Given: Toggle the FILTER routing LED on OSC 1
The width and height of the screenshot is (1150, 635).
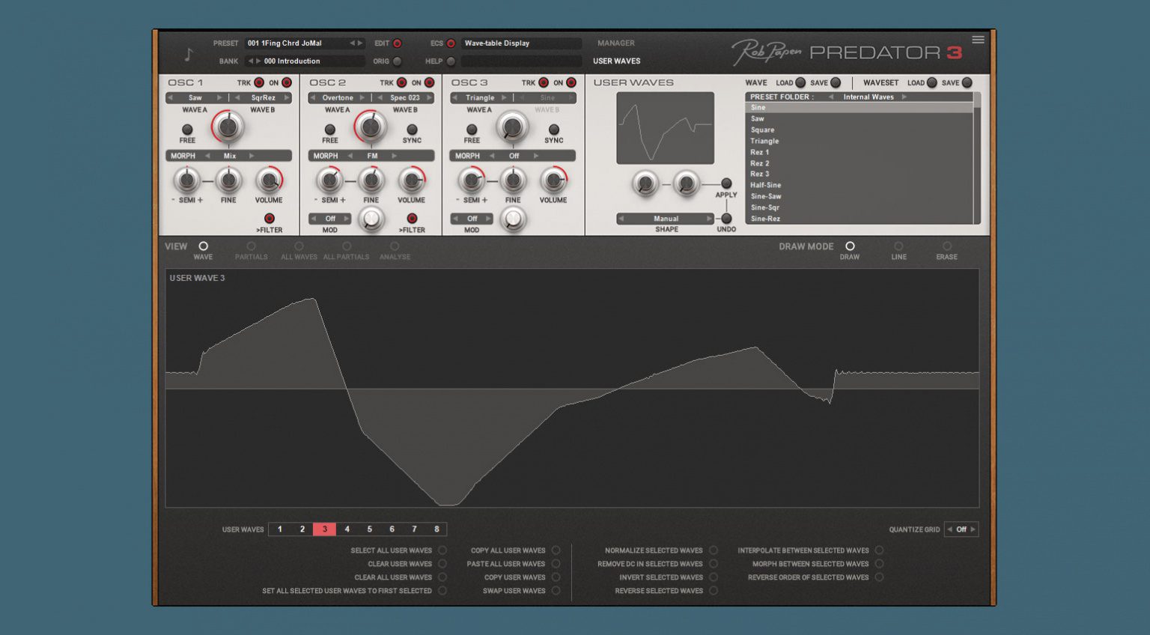Looking at the screenshot, I should click(x=270, y=219).
